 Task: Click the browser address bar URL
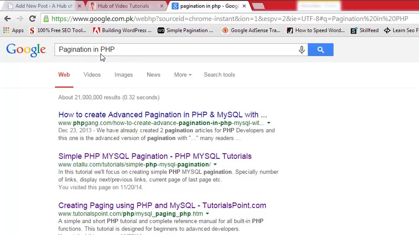[x=230, y=19]
